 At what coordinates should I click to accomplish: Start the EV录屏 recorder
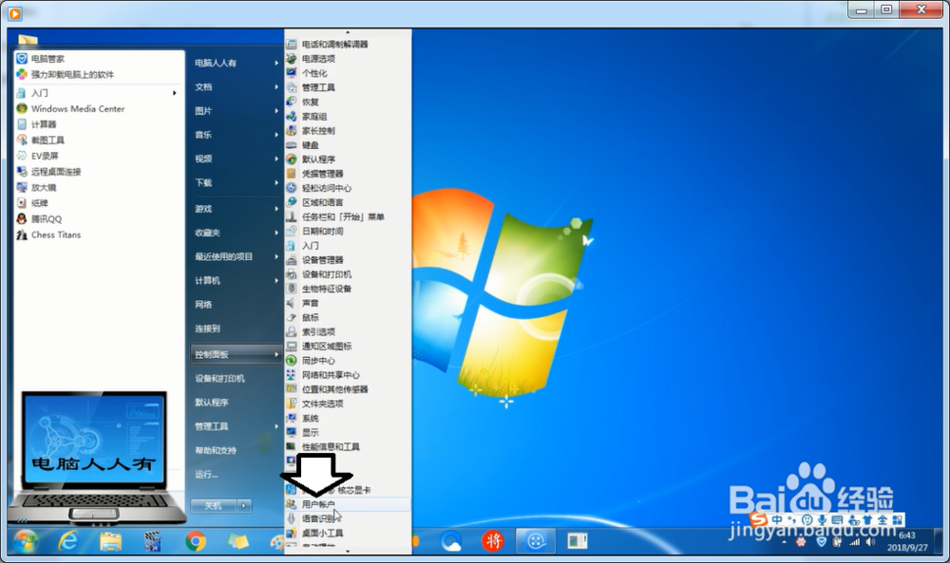[38, 156]
